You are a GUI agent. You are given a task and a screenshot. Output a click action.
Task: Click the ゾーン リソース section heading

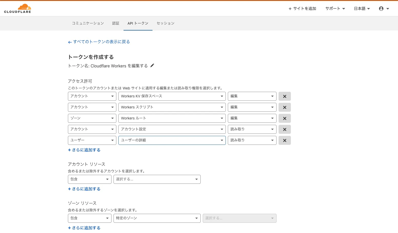[82, 203]
